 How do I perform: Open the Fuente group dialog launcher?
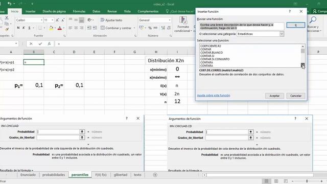(64, 36)
